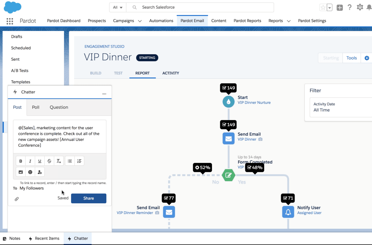This screenshot has height=245, width=372.
Task: Select the Pardot Email tab
Action: pyautogui.click(x=192, y=21)
